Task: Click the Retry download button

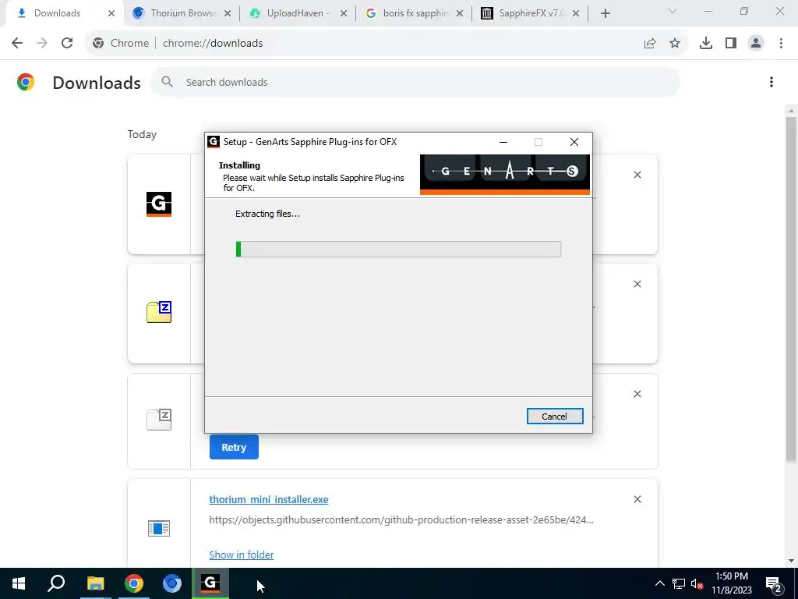Action: click(x=234, y=447)
